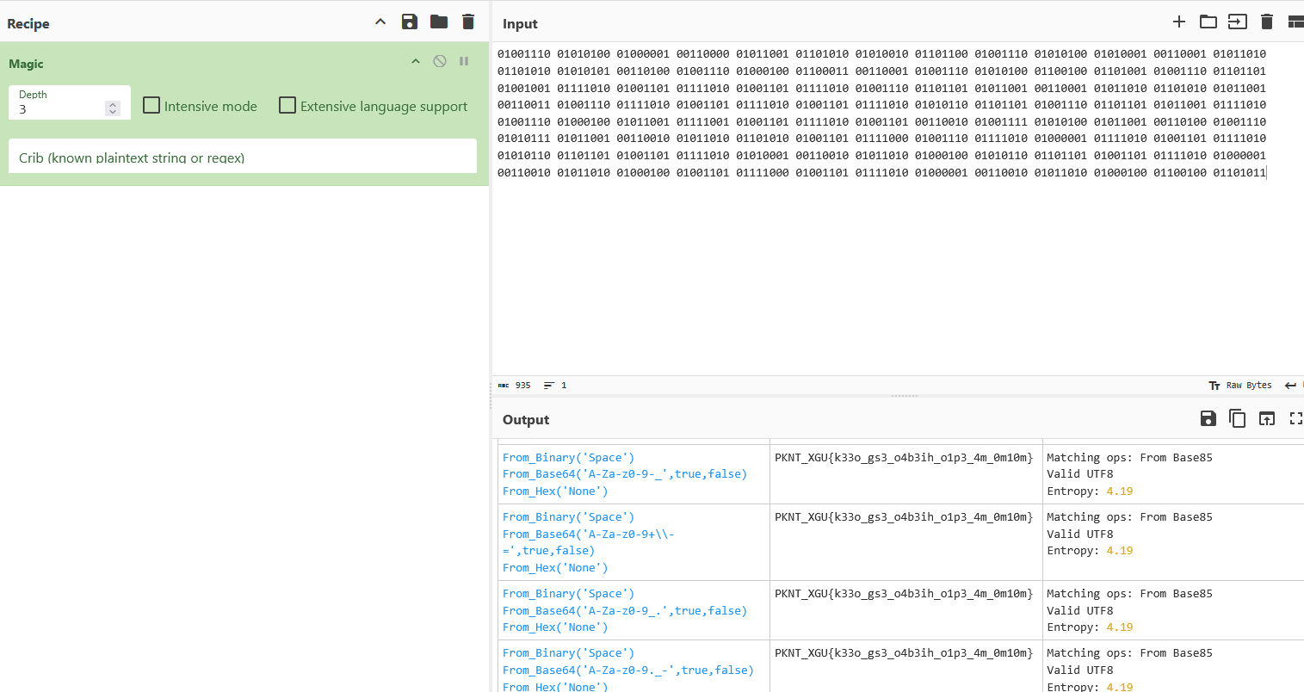Save the current recipe
This screenshot has height=692, width=1304.
[410, 22]
